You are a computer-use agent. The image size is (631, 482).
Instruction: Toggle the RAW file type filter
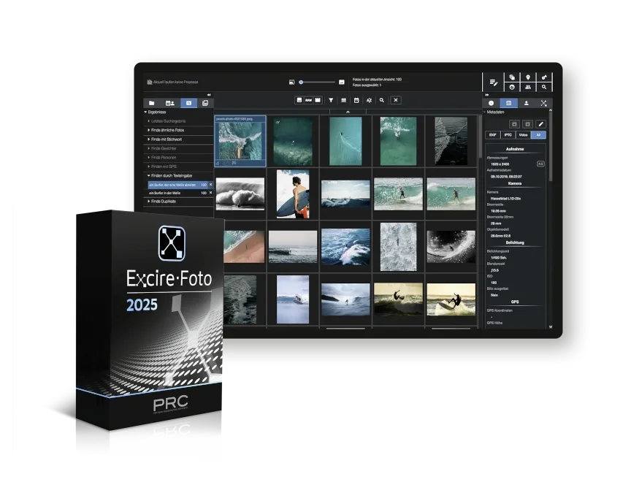pos(309,100)
